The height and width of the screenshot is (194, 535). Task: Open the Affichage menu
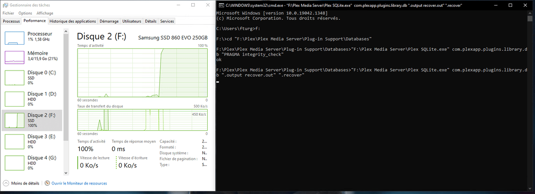45,13
